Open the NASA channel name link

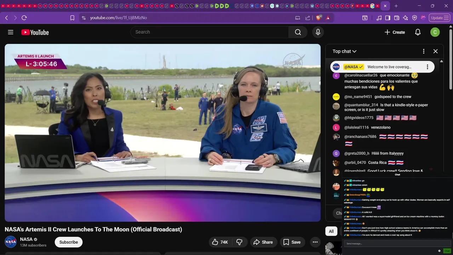click(x=26, y=239)
